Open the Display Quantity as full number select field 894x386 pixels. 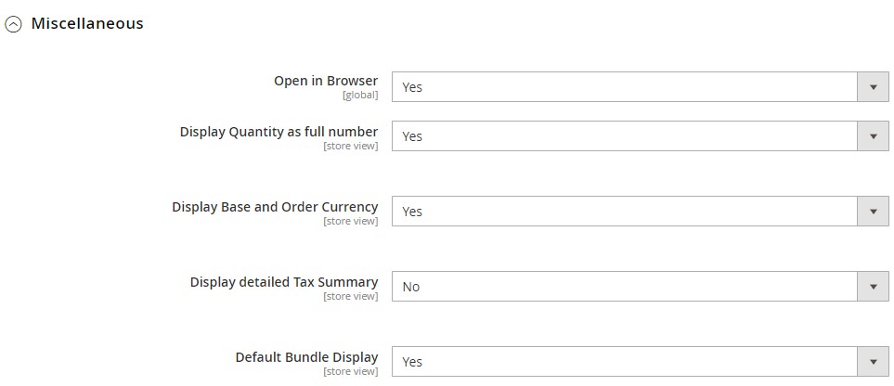641,136
